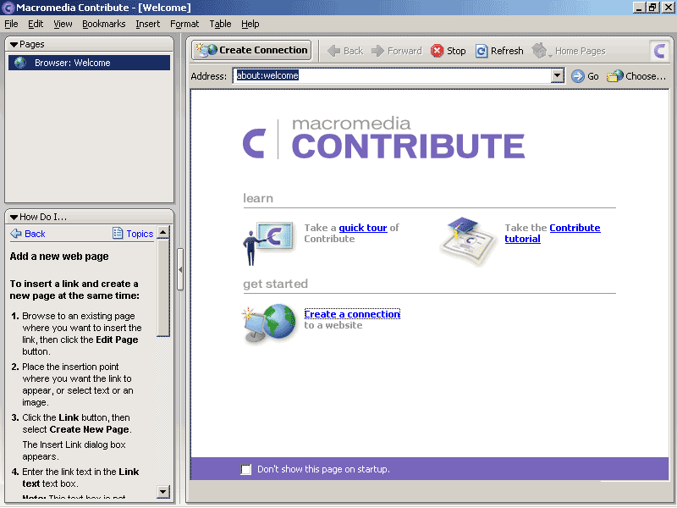Open the Home Pages dropdown arrow
The image size is (677, 508).
(550, 55)
